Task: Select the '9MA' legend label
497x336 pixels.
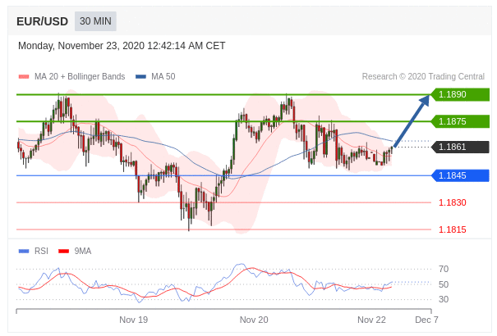Action: click(x=83, y=252)
